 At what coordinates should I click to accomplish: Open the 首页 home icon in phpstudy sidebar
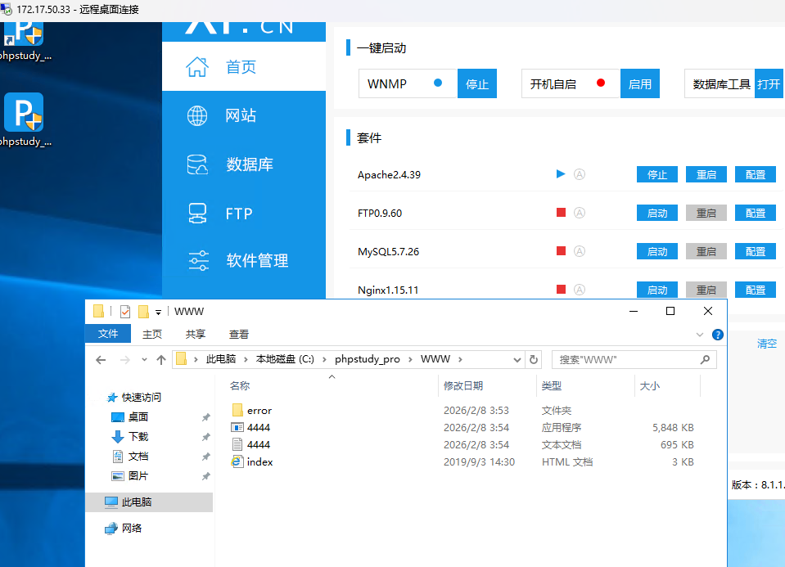tap(196, 66)
